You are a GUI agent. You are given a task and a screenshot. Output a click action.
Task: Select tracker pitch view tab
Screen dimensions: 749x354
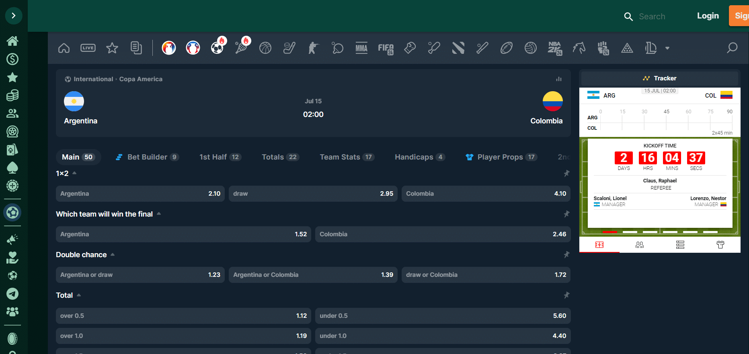599,245
